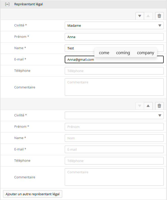Delete second legal representative with trash icon
This screenshot has width=167, height=200.
pyautogui.click(x=159, y=106)
